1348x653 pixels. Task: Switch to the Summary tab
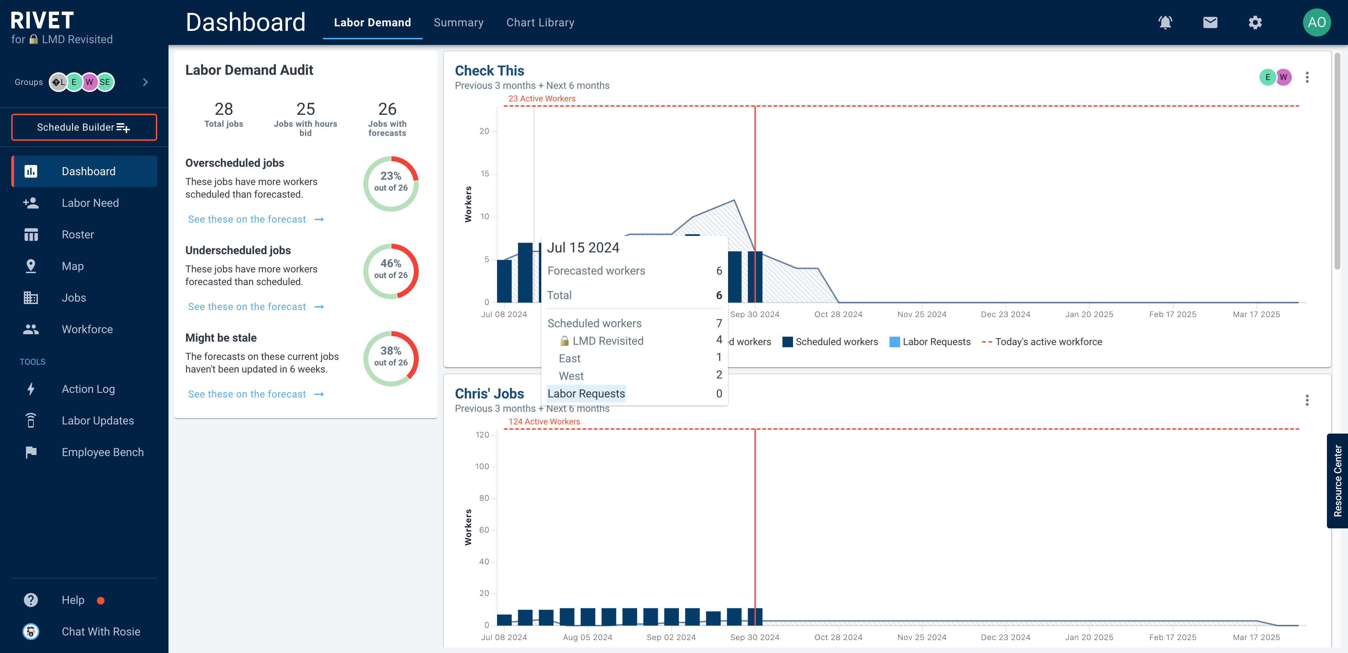458,22
